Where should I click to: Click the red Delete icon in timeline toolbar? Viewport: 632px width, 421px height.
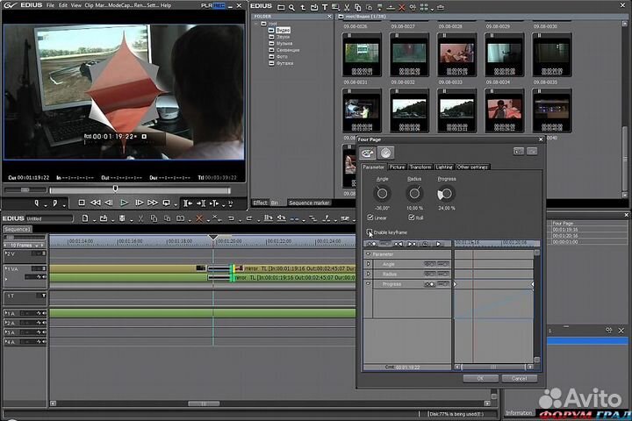click(198, 218)
